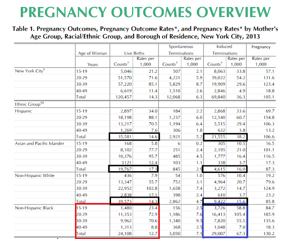Click the induced count '16,413'
The image size is (284, 239).
pyautogui.click(x=218, y=215)
